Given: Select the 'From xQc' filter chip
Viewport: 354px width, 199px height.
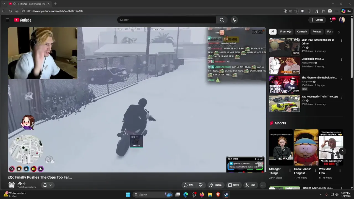Looking at the screenshot, I should pos(286,32).
